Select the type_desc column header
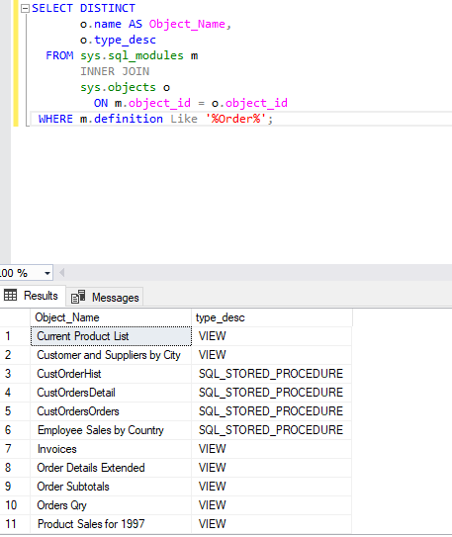 click(x=272, y=317)
